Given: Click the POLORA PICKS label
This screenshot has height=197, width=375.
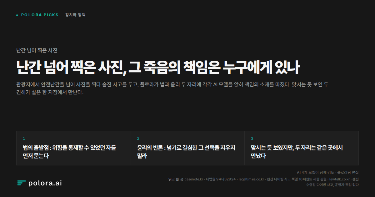Looking at the screenshot, I should pyautogui.click(x=40, y=15).
